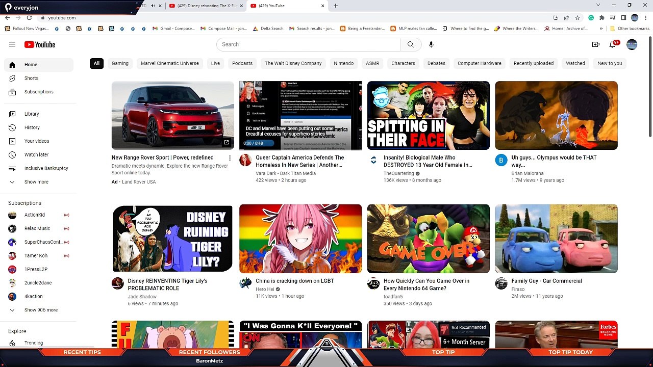653x367 pixels.
Task: Click the page vertical scrollbar
Action: 650,87
